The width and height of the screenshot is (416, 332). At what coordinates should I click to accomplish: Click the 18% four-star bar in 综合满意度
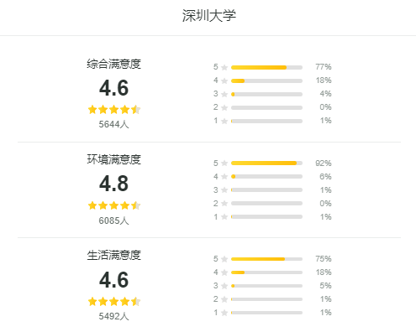click(266, 80)
